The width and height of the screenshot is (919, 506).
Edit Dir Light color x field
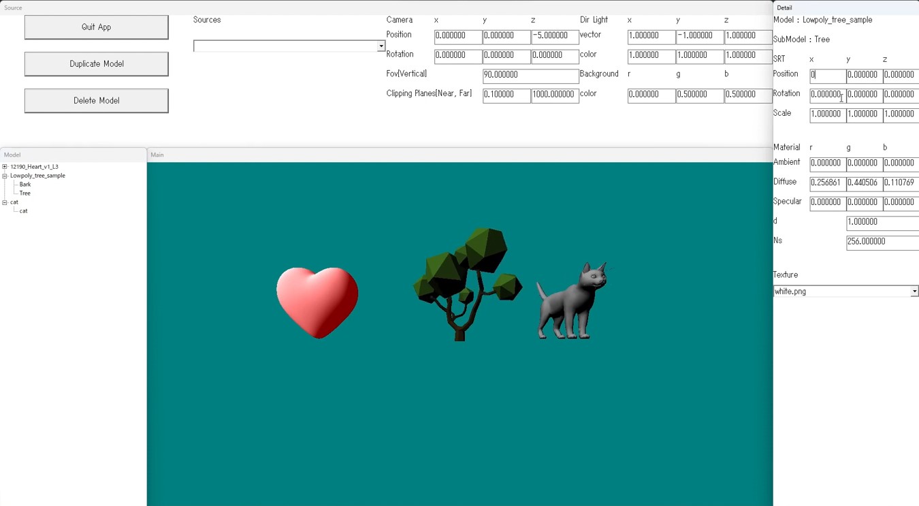click(x=651, y=56)
